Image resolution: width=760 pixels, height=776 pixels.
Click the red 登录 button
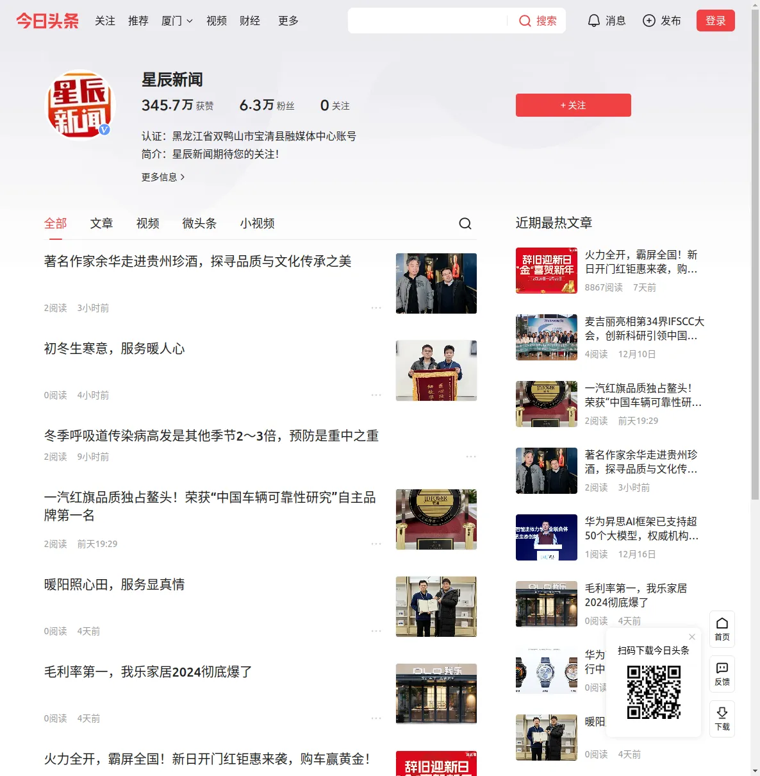coord(716,21)
